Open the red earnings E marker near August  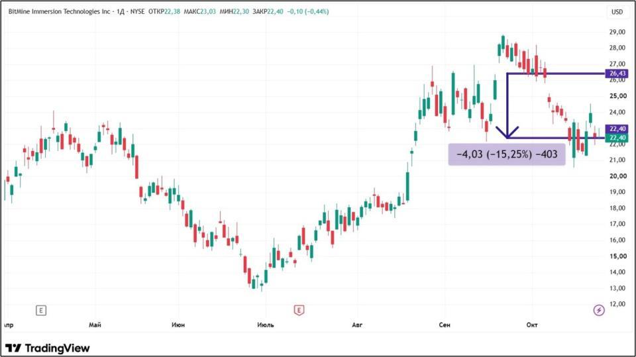[299, 311]
